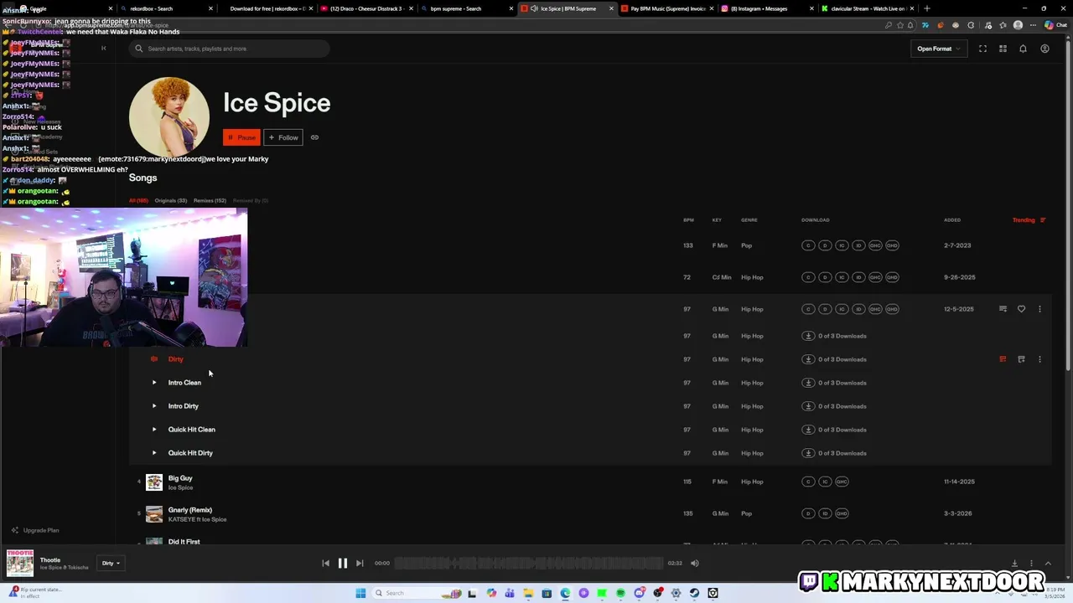This screenshot has height=603, width=1073.
Task: Skip to previous track in player
Action: click(325, 563)
